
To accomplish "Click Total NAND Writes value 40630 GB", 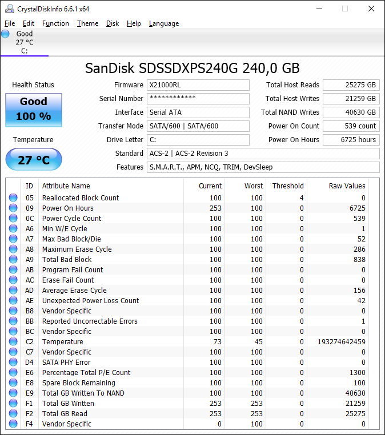I will tap(351, 112).
